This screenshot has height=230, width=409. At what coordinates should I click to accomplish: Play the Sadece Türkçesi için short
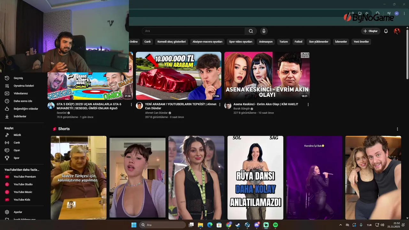[79, 178]
